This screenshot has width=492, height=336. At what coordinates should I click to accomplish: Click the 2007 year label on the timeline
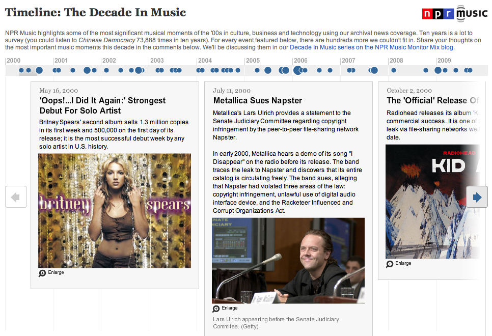tap(348, 61)
